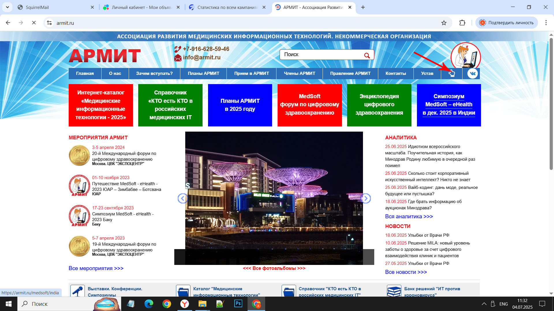
Task: Open Симпозиум MedSoft – eHealth tile
Action: point(449,105)
